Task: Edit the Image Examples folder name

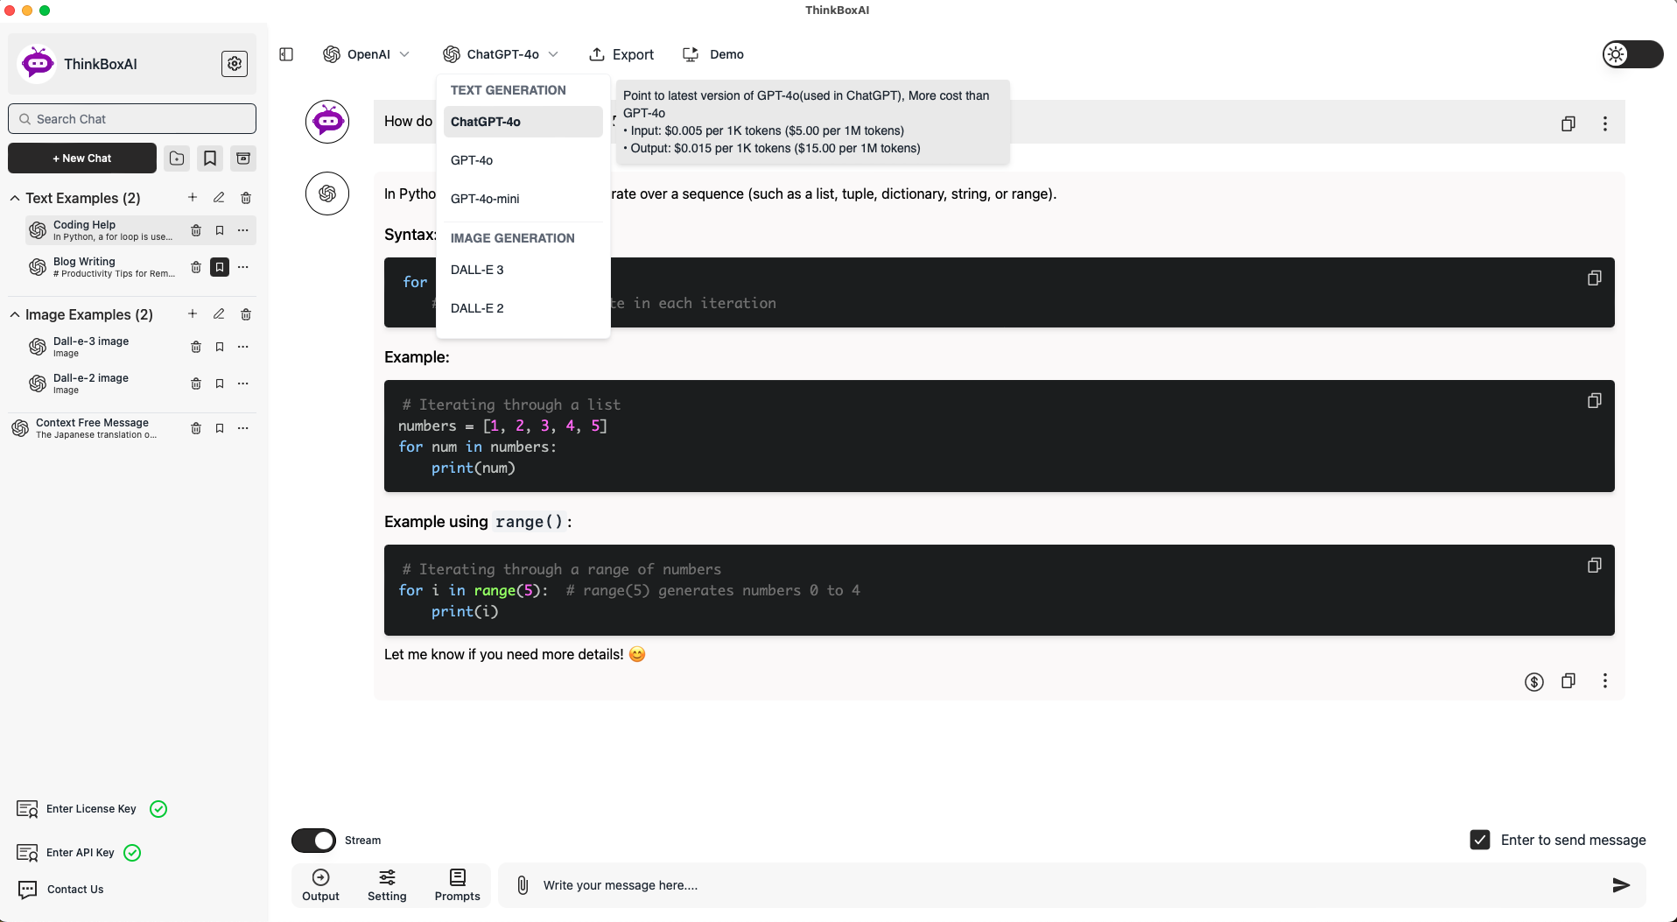Action: point(219,314)
